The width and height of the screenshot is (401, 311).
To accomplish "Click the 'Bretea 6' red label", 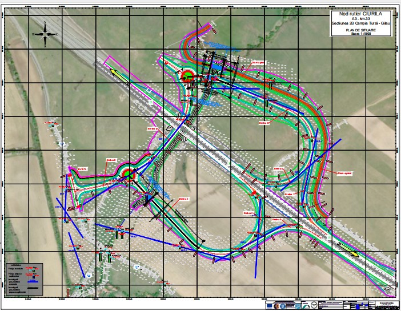I will coord(279,169).
